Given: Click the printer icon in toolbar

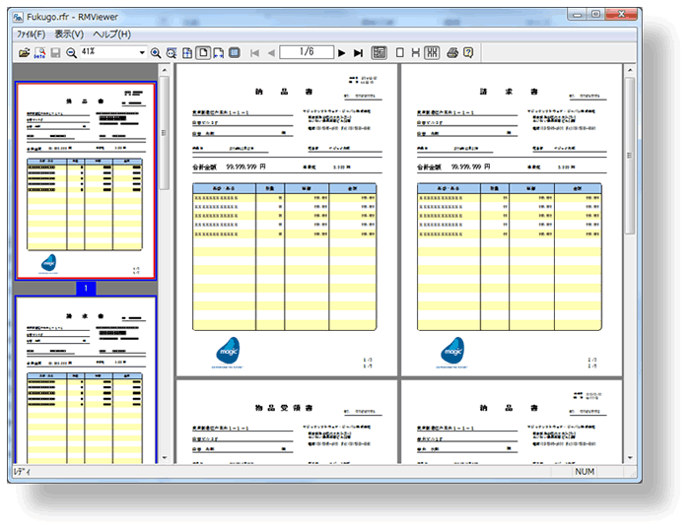Looking at the screenshot, I should 452,52.
